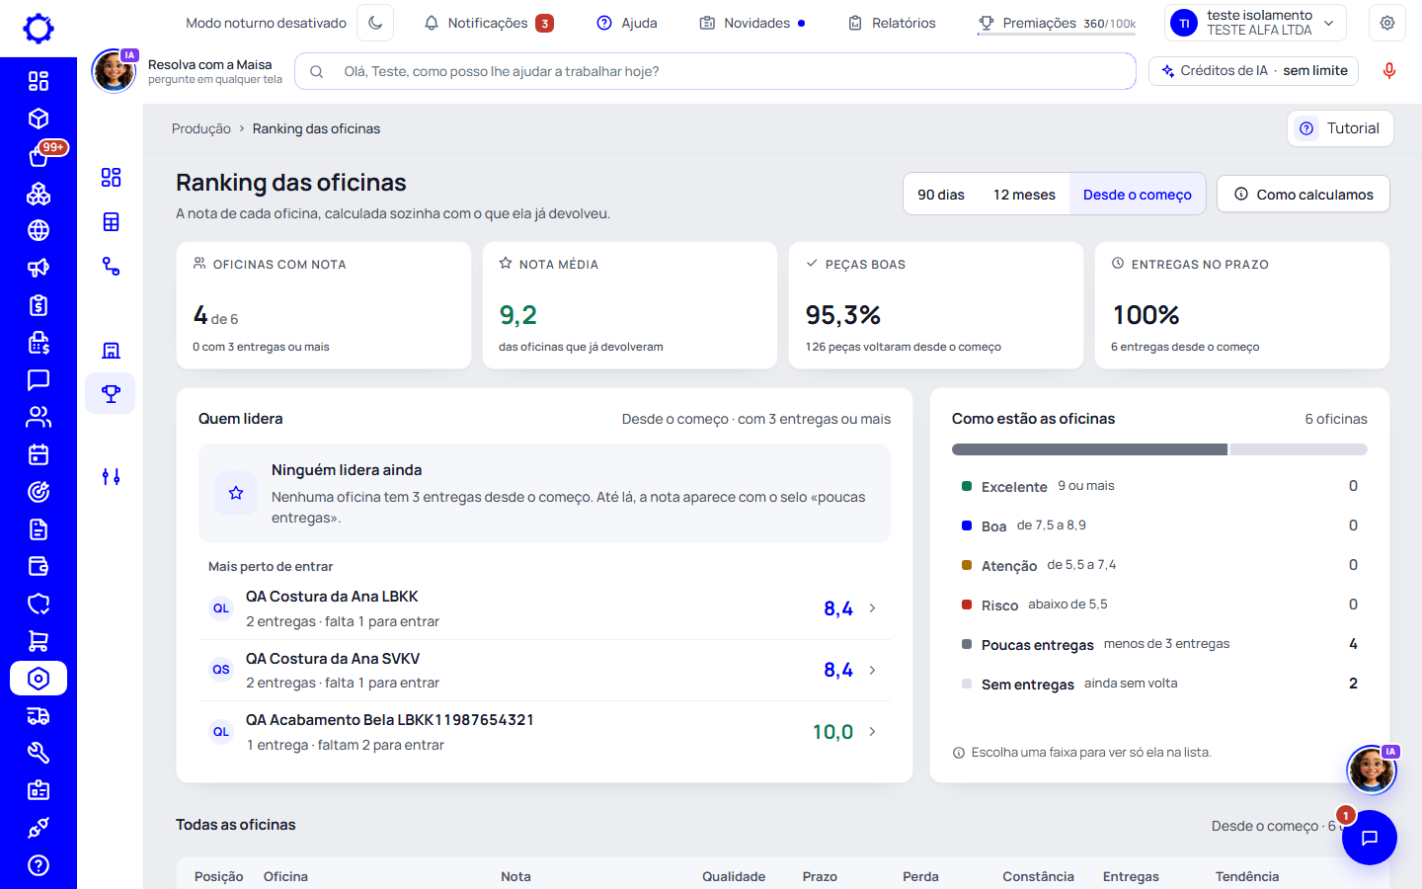The width and height of the screenshot is (1422, 889).
Task: Click the settings gear icon in header
Action: pyautogui.click(x=1387, y=23)
